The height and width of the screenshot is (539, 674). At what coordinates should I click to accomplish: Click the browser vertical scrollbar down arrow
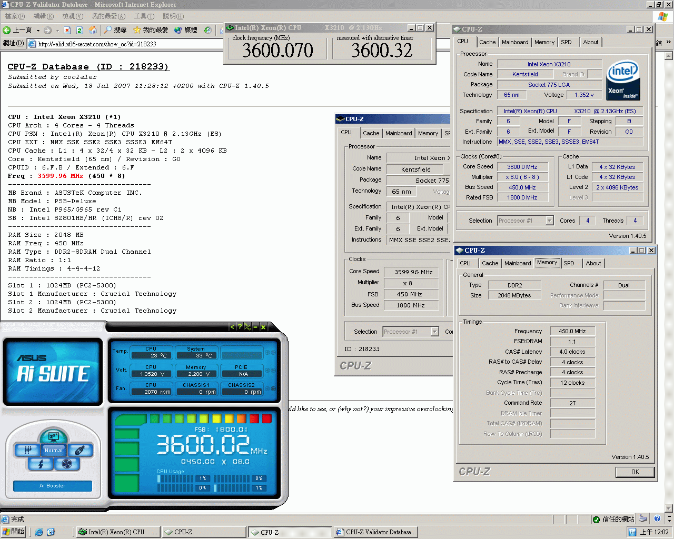pos(669,508)
